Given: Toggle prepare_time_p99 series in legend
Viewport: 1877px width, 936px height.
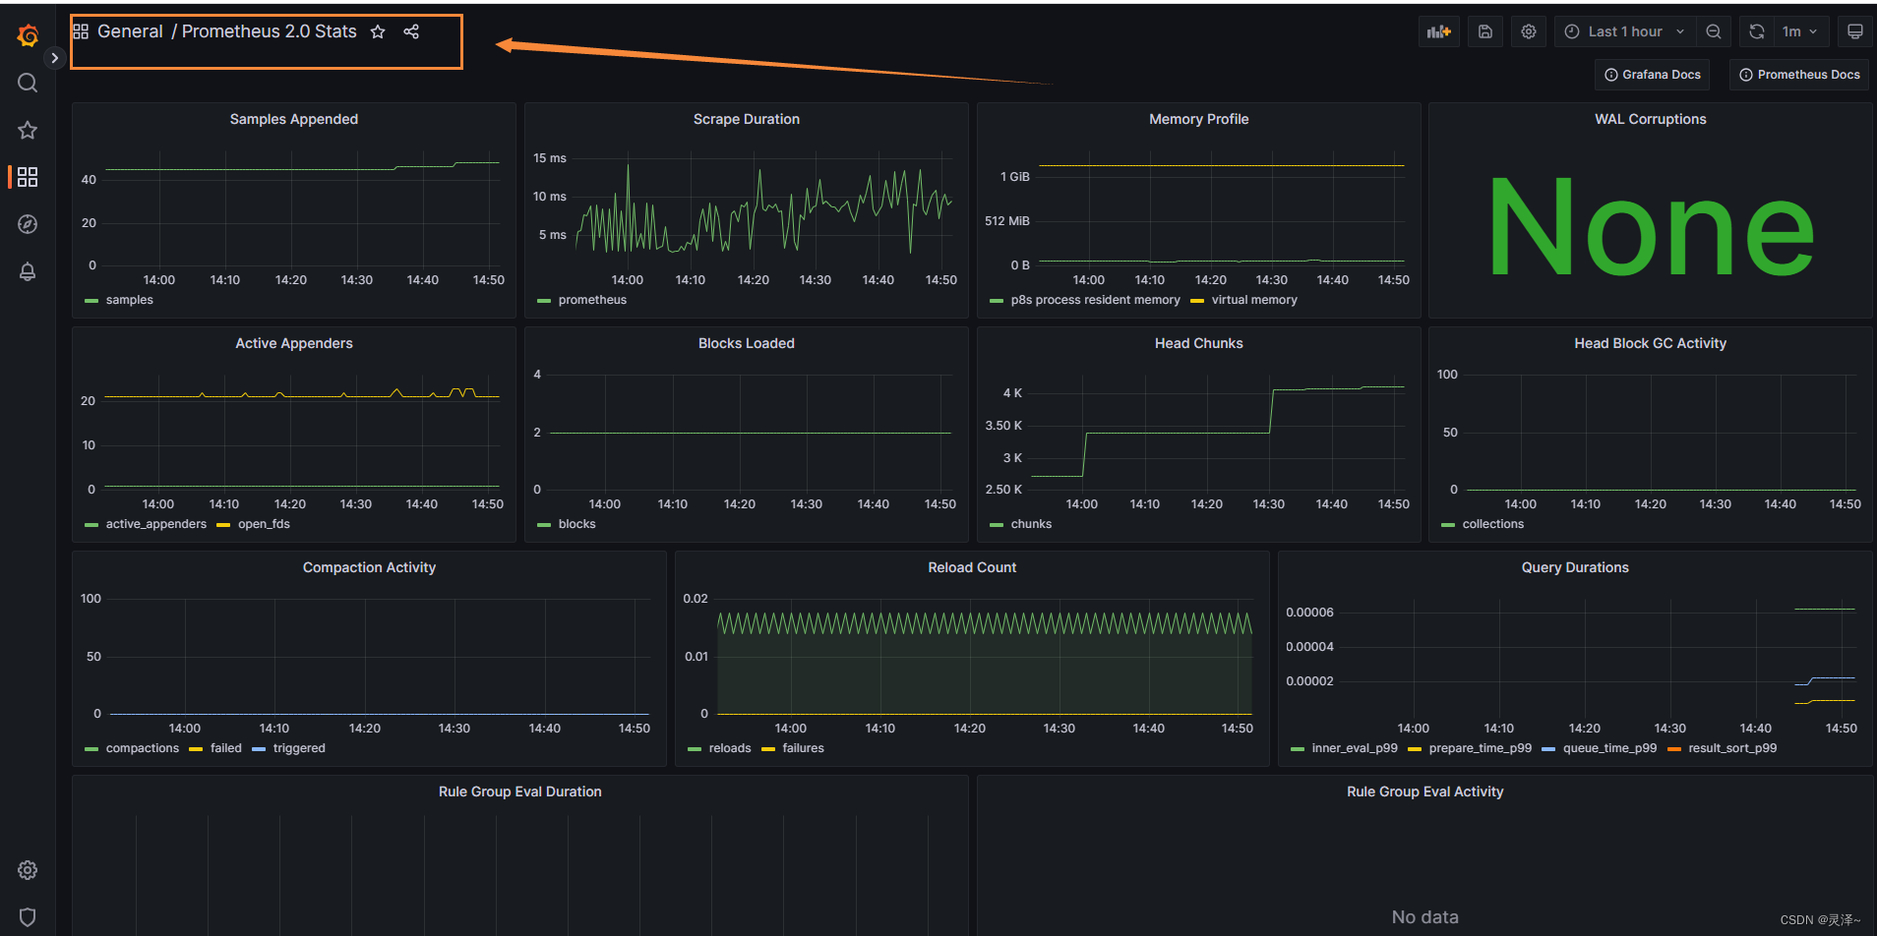Looking at the screenshot, I should coord(1481,748).
